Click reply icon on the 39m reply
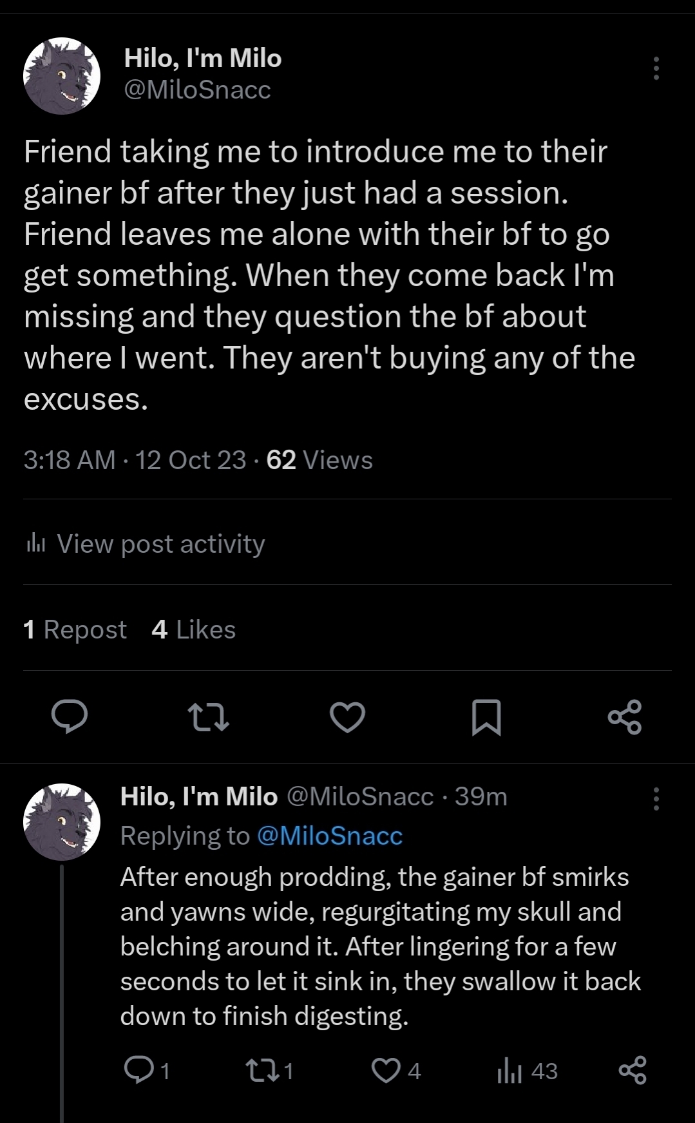Image resolution: width=695 pixels, height=1123 pixels. coord(137,1071)
